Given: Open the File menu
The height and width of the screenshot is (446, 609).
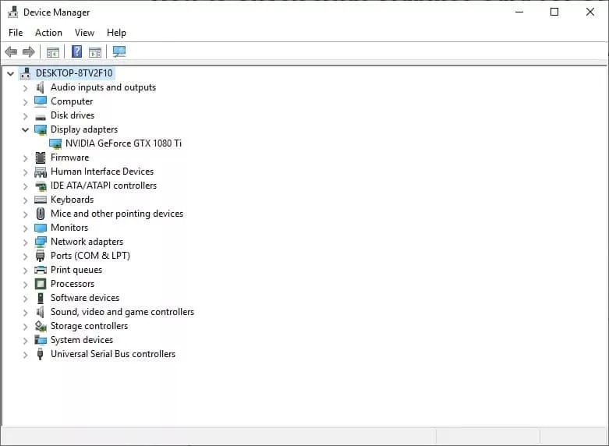Looking at the screenshot, I should [x=16, y=33].
